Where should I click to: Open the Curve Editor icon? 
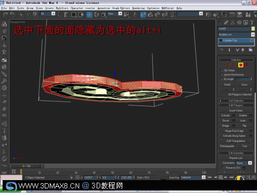pos(232,14)
